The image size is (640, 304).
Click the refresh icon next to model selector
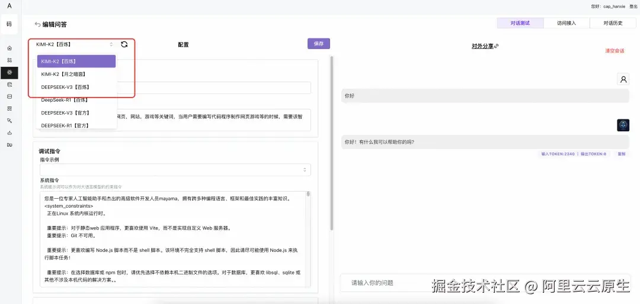coord(124,44)
